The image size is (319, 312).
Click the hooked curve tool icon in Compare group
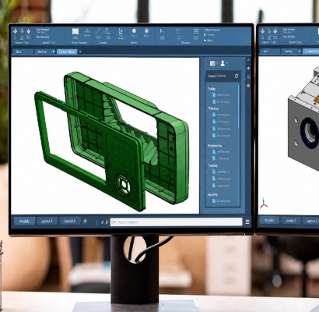[107, 31]
